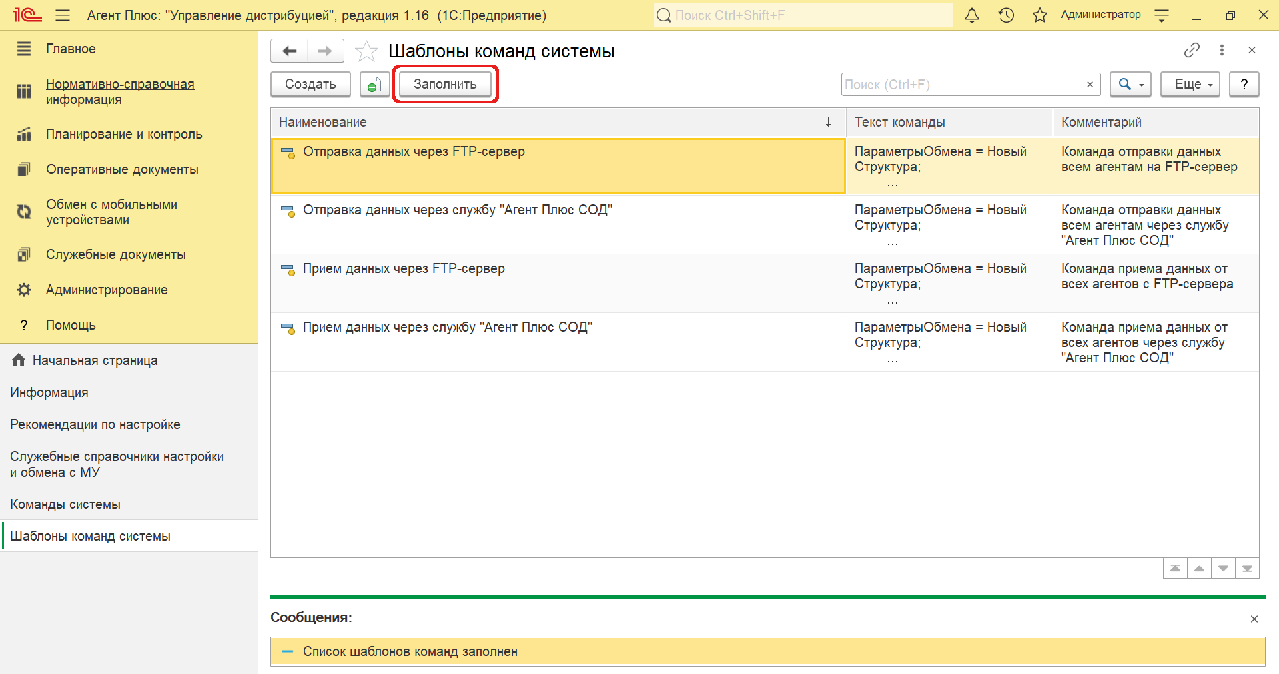1279x674 pixels.
Task: Open the Еще dropdown menu
Action: 1190,84
